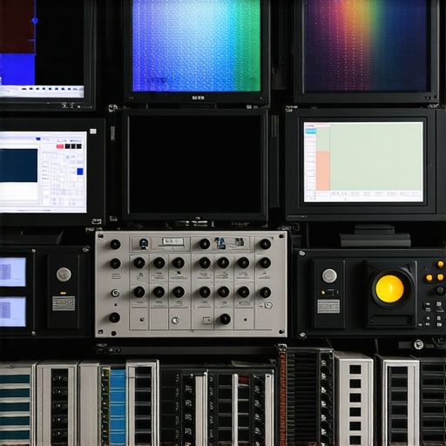Push silver round button beside small blue screens
This screenshot has width=446, height=446.
coord(64,274)
